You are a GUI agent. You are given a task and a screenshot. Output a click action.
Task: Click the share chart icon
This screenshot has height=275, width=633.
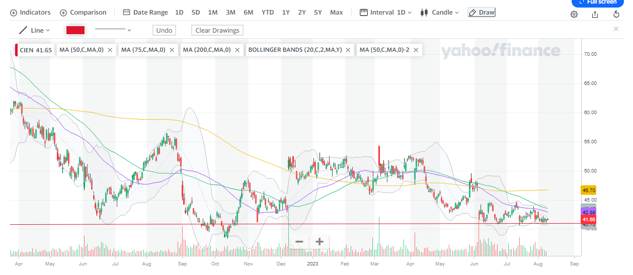pos(595,14)
